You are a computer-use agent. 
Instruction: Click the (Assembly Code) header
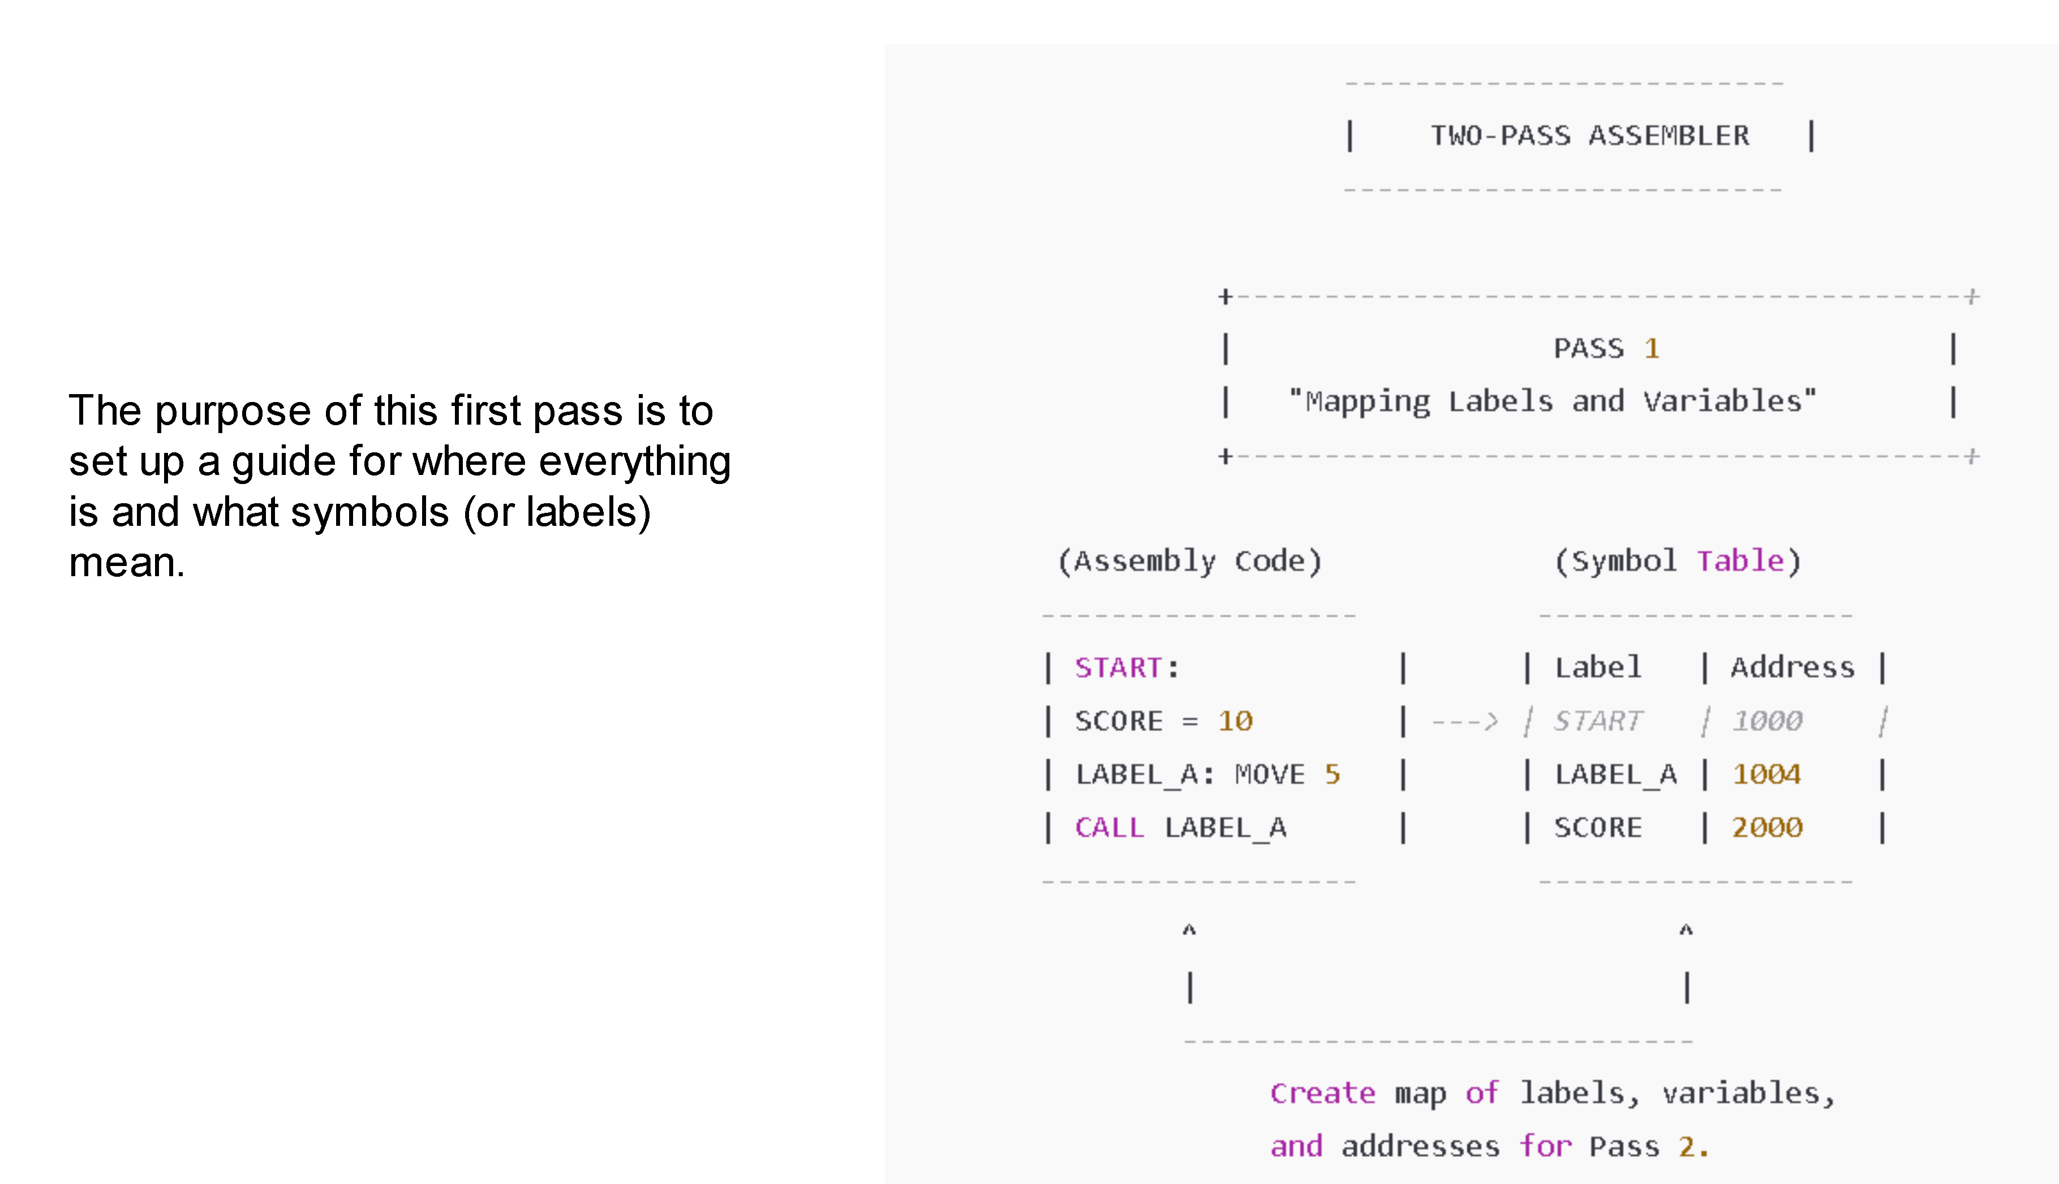(x=1189, y=561)
